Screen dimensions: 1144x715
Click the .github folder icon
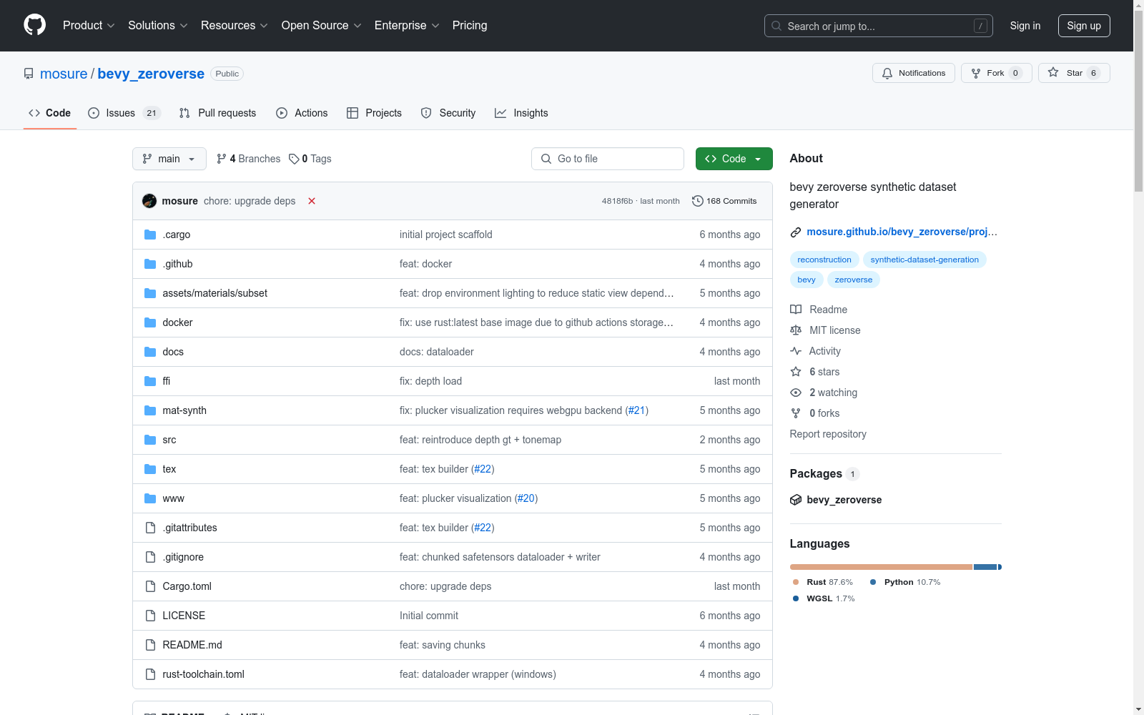(x=150, y=264)
